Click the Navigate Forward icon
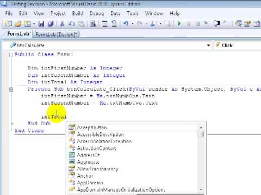Screen dimensions: 261x195 click(x=168, y=24)
